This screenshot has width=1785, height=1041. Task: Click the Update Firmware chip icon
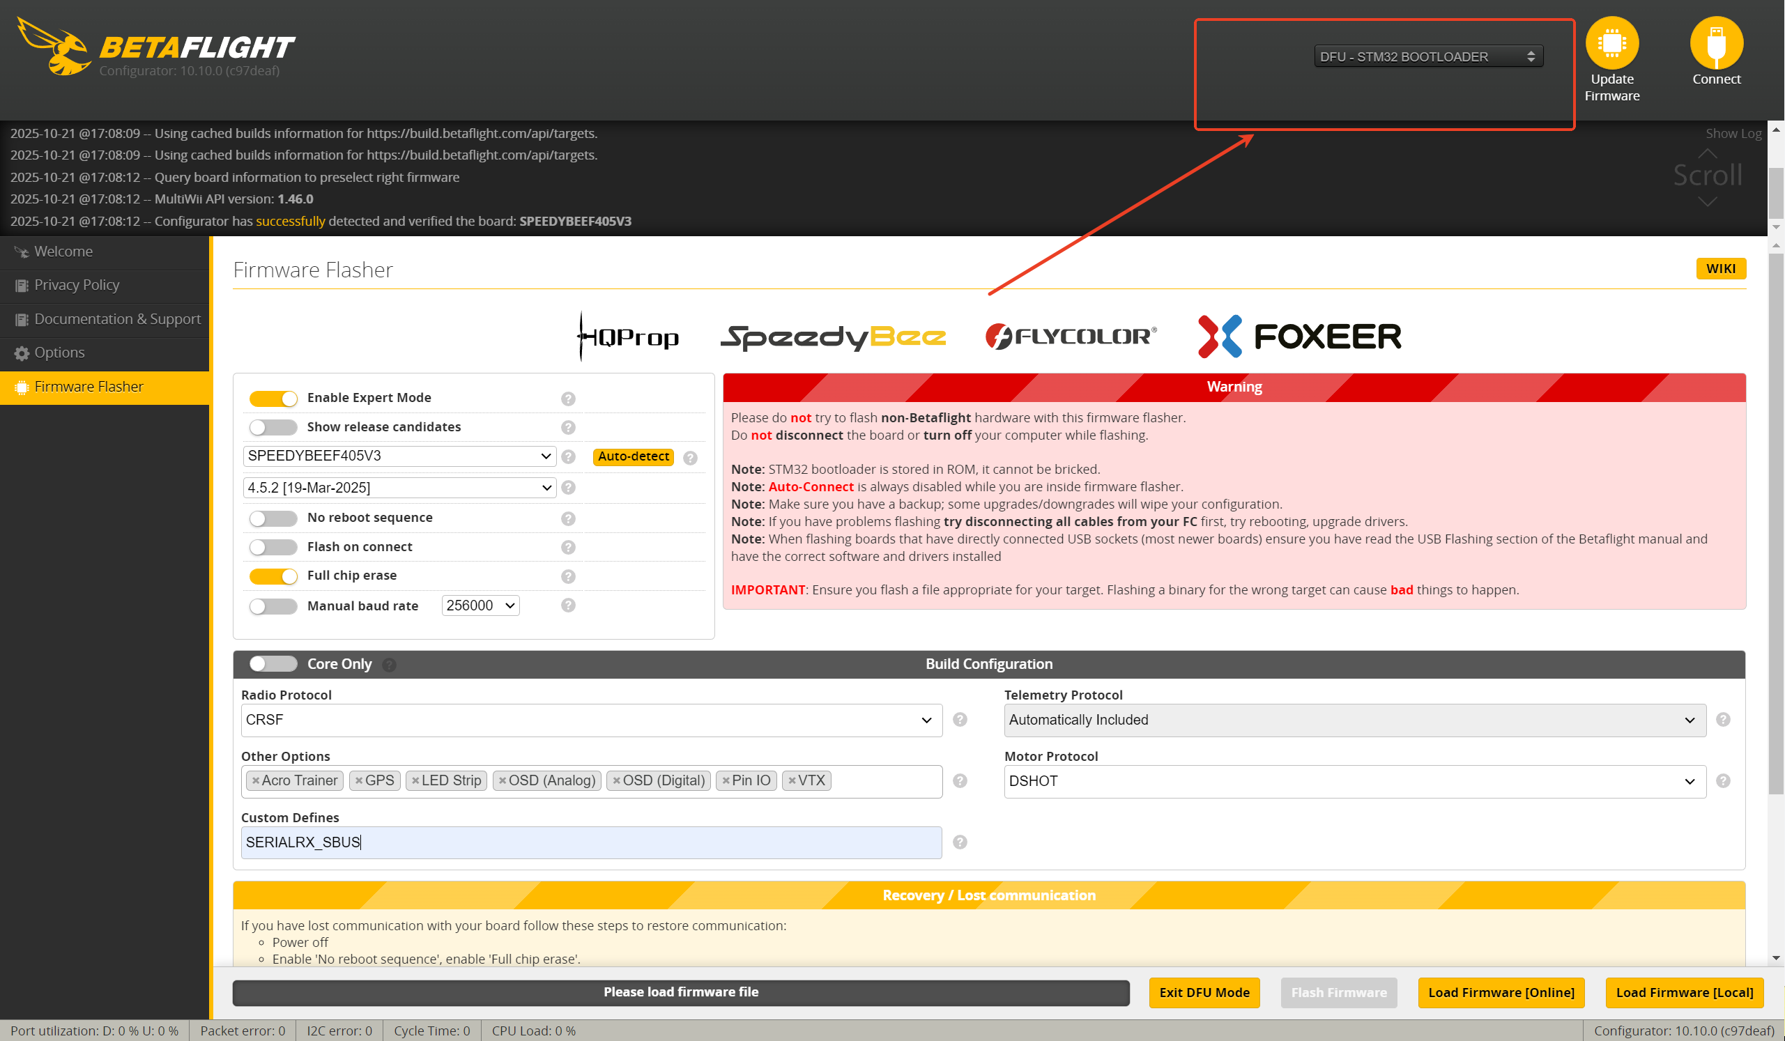coord(1611,43)
